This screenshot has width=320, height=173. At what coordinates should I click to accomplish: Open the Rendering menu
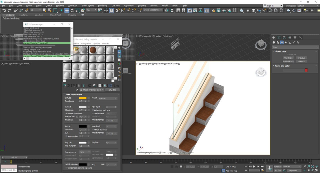coord(102,5)
